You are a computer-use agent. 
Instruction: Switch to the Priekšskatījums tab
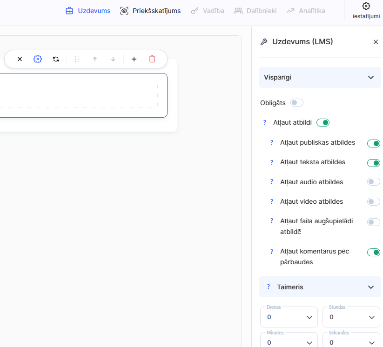pyautogui.click(x=150, y=11)
